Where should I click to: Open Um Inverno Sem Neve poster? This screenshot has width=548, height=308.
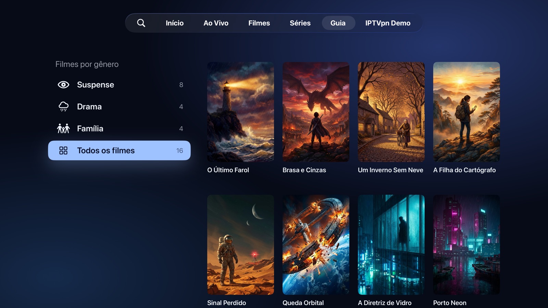[391, 112]
